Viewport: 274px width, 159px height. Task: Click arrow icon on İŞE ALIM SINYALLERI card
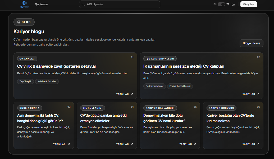[x=258, y=94]
